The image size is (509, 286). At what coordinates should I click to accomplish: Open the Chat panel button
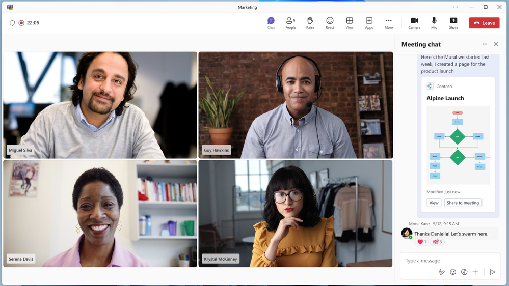[x=271, y=23]
